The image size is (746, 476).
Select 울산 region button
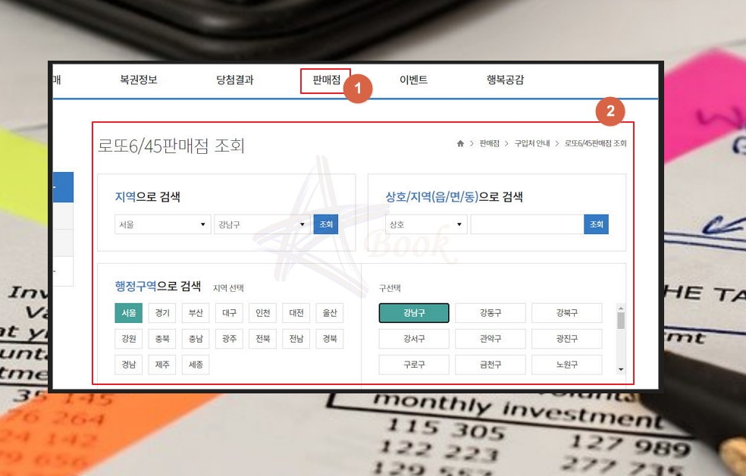(x=330, y=313)
